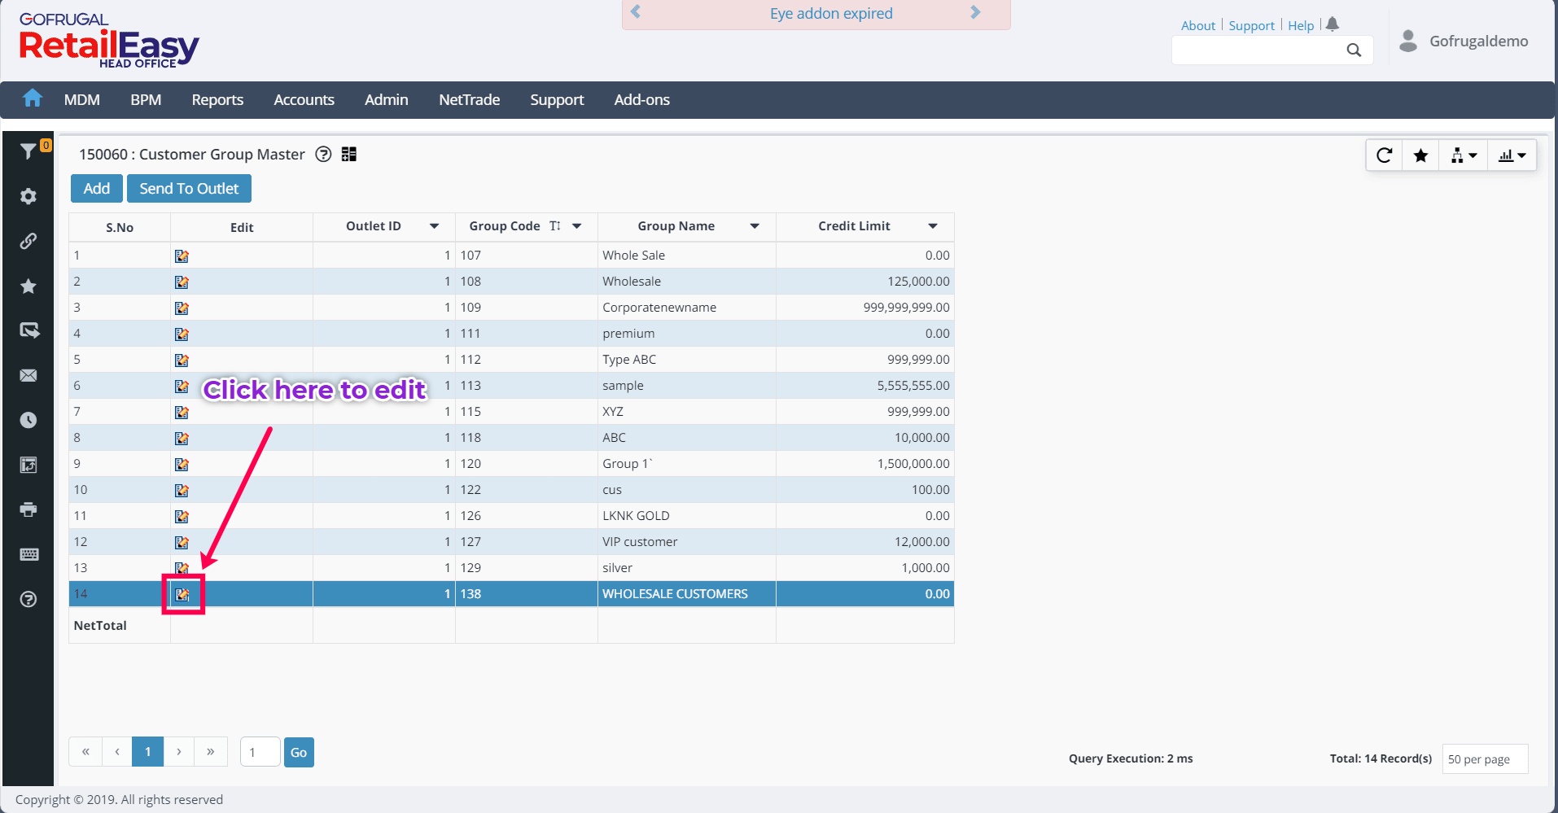Edit the Wholesale row 108
Screen dimensions: 1558x813
click(x=182, y=282)
